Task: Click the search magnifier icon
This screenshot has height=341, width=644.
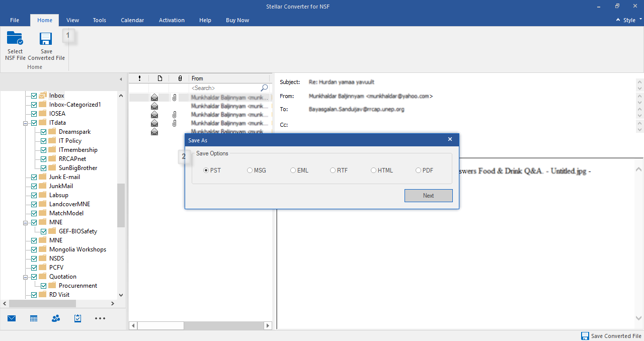Action: 264,88
